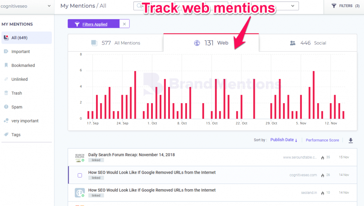This screenshot has width=364, height=206.
Task: Click the 15 Nov date entry
Action: pos(344,157)
